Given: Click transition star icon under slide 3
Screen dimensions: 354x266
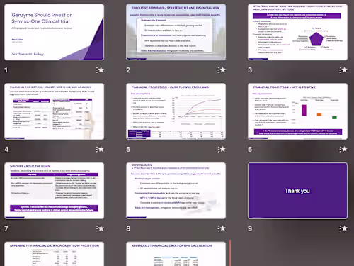Looking at the screenshot, I should pyautogui.click(x=343, y=70).
